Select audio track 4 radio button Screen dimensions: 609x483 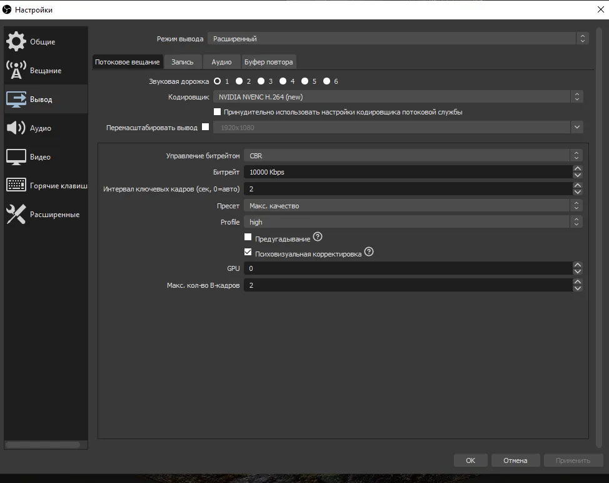point(283,81)
